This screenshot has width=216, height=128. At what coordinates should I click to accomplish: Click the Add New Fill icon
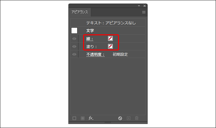point(83,118)
